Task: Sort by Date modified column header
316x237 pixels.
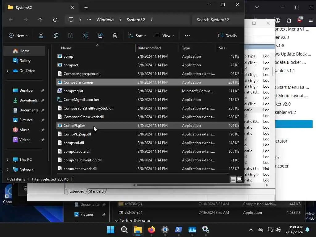Action: pos(158,48)
